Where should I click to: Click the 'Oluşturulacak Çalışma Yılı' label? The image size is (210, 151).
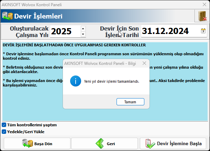click(29, 32)
